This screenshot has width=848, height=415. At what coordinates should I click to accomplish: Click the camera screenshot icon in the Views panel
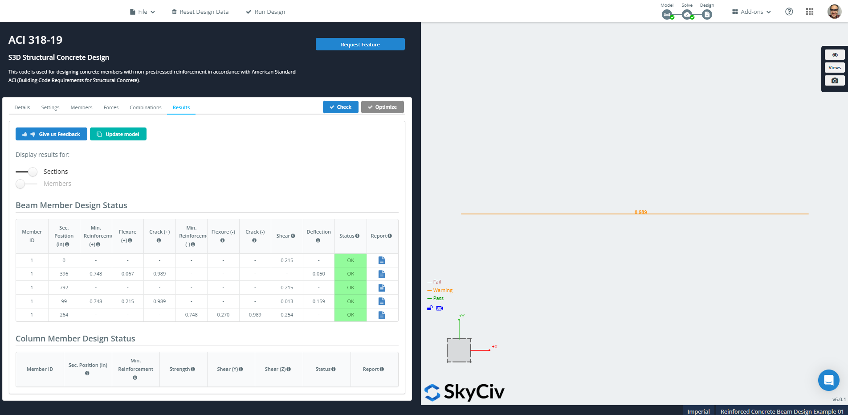coord(835,80)
